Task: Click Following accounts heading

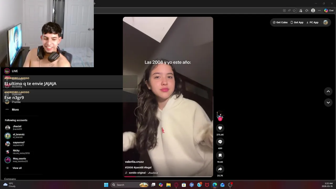Action: 16,120
